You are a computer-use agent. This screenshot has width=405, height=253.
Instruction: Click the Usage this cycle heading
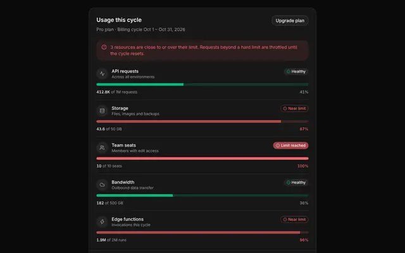[x=119, y=20]
